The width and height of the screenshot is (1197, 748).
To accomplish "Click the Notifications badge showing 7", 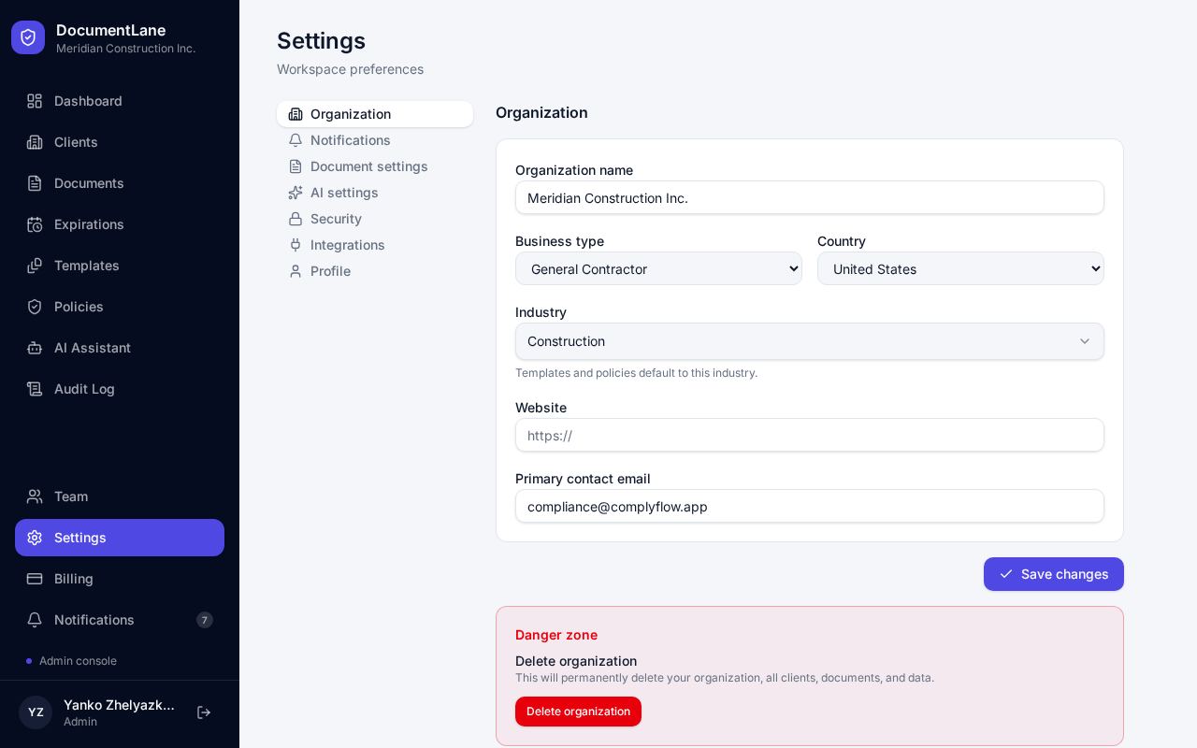I will 205,620.
